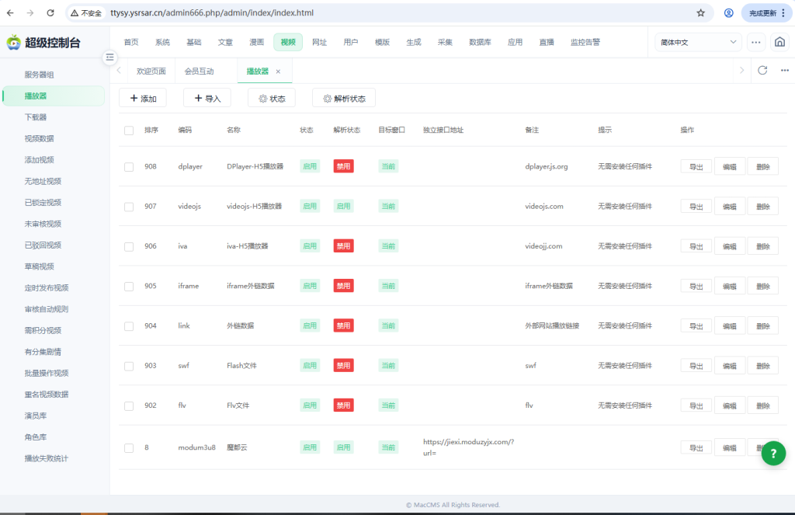Click 导出 for the iva row
795x515 pixels.
pyautogui.click(x=696, y=246)
